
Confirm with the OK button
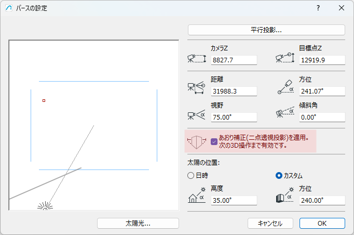pyautogui.click(x=322, y=224)
